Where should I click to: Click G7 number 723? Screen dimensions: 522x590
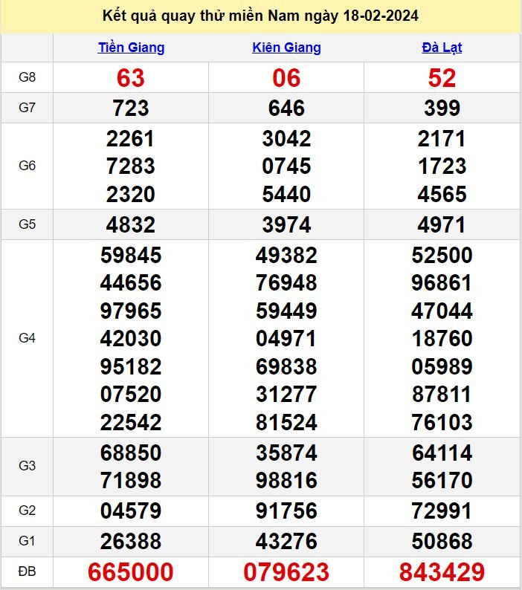[131, 108]
